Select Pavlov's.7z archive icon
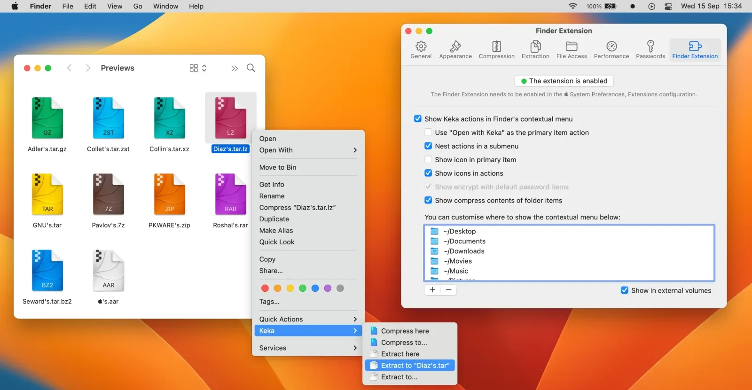This screenshot has height=390, width=752. pyautogui.click(x=109, y=194)
